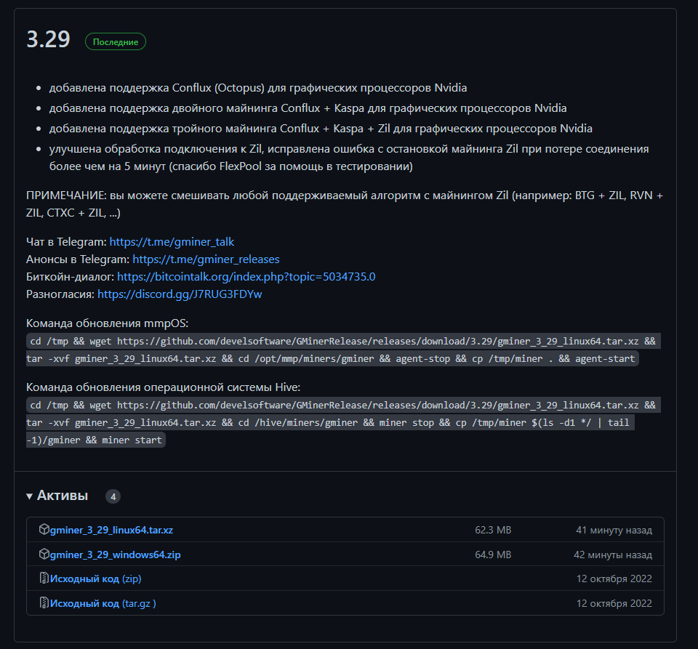Download gminer_3_29_windows64.zip

coord(116,555)
